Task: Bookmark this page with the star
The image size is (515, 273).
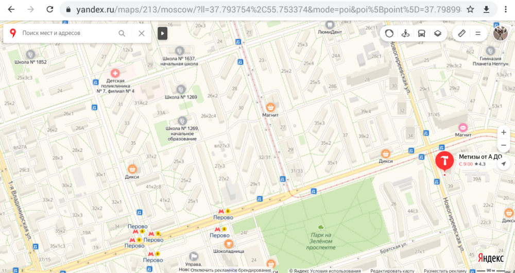Action: coord(470,10)
